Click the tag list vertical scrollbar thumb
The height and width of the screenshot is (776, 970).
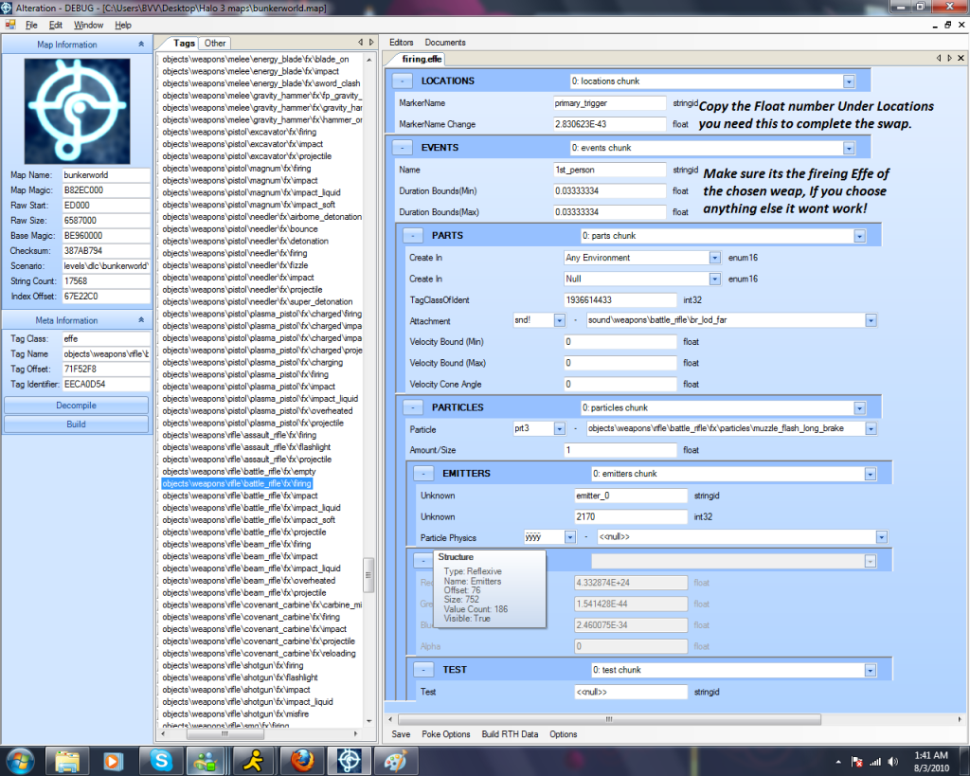[x=368, y=574]
